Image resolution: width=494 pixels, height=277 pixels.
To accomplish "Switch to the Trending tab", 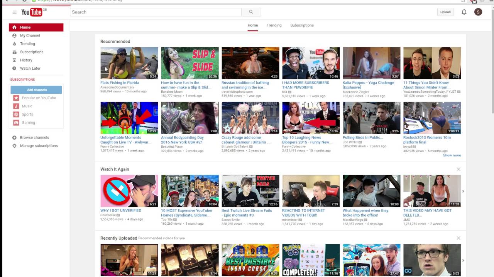I will [274, 25].
